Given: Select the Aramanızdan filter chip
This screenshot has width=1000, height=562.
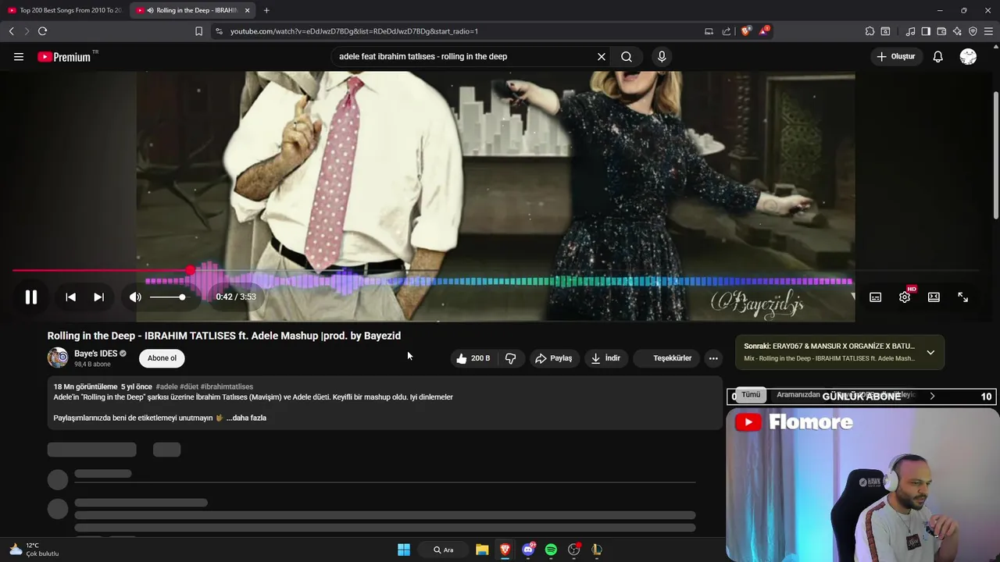Looking at the screenshot, I should [x=798, y=395].
